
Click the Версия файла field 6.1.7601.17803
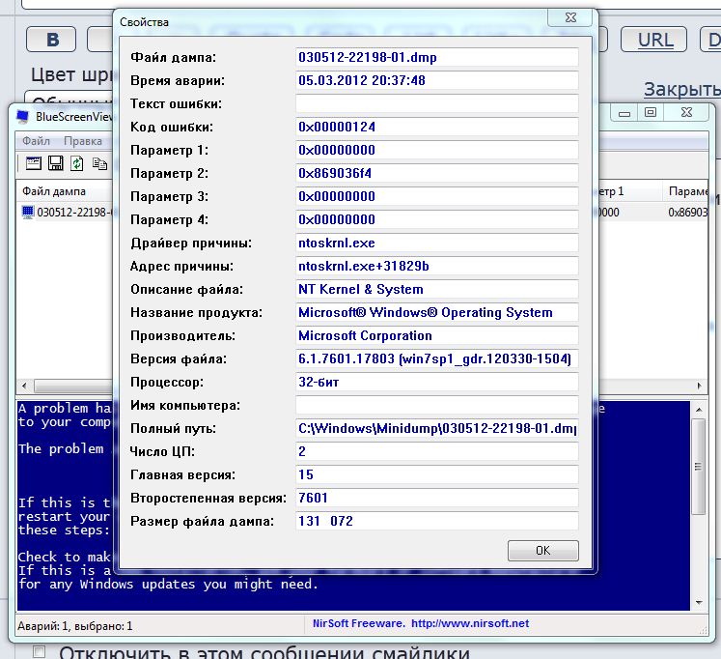[x=437, y=358]
